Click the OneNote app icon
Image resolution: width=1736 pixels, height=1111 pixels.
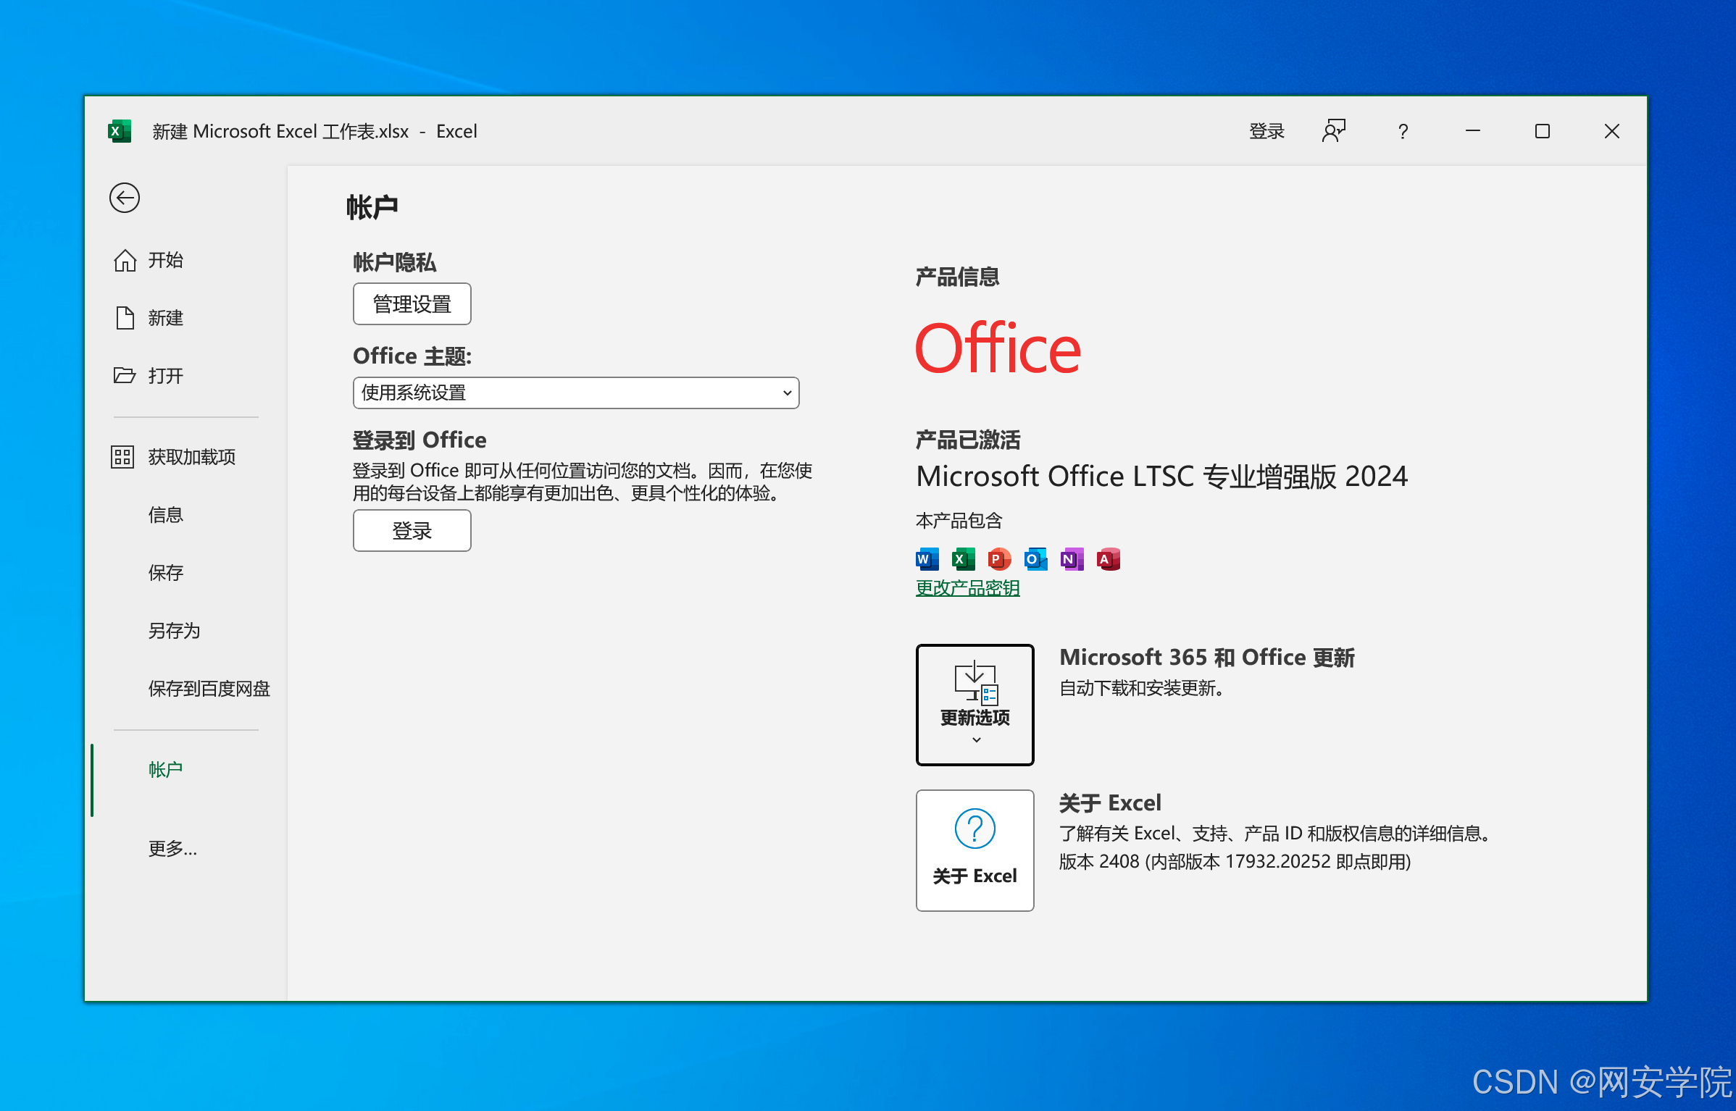1072,559
